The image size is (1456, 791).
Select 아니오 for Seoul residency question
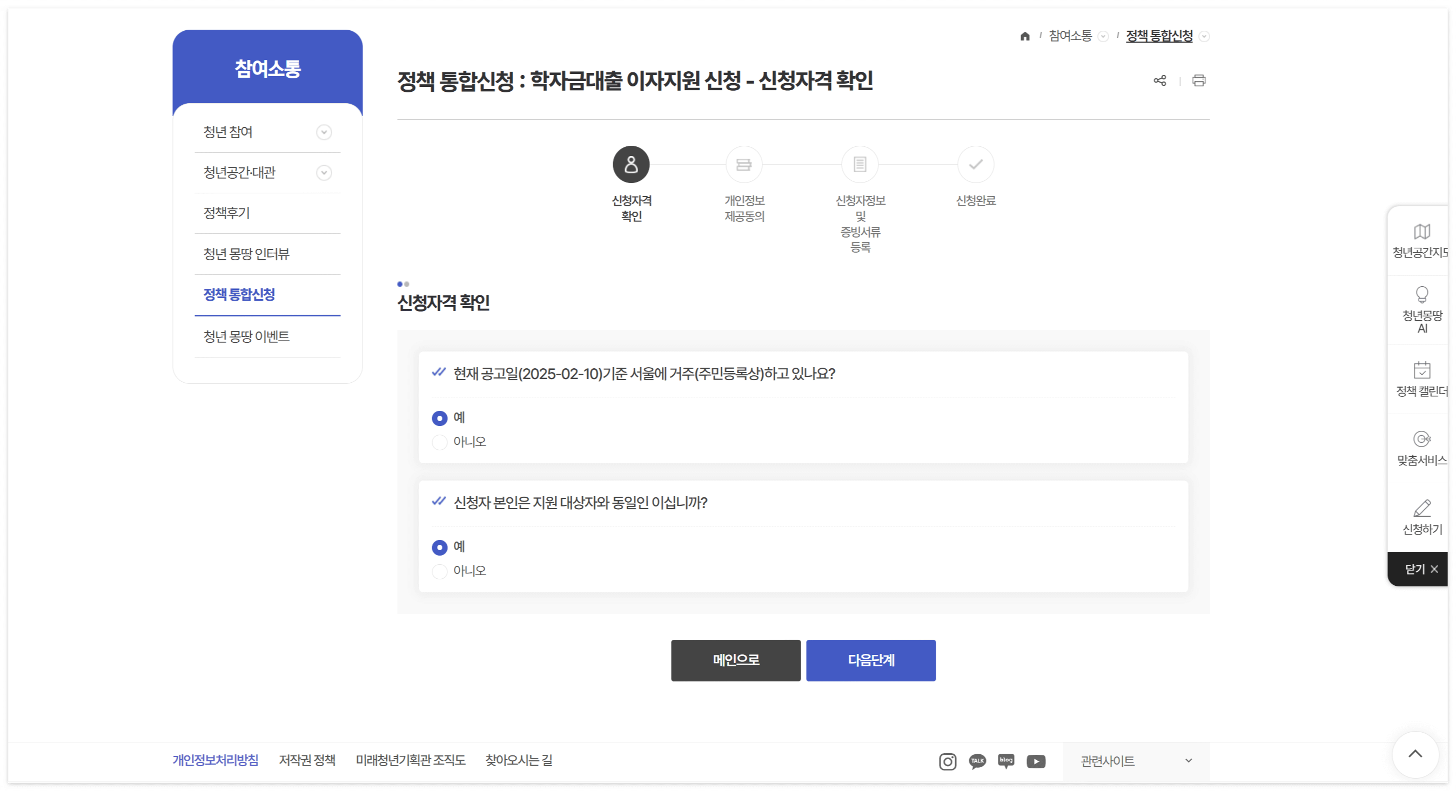pos(439,442)
